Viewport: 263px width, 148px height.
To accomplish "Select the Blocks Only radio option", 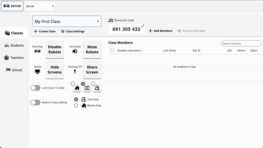I will click(x=76, y=106).
